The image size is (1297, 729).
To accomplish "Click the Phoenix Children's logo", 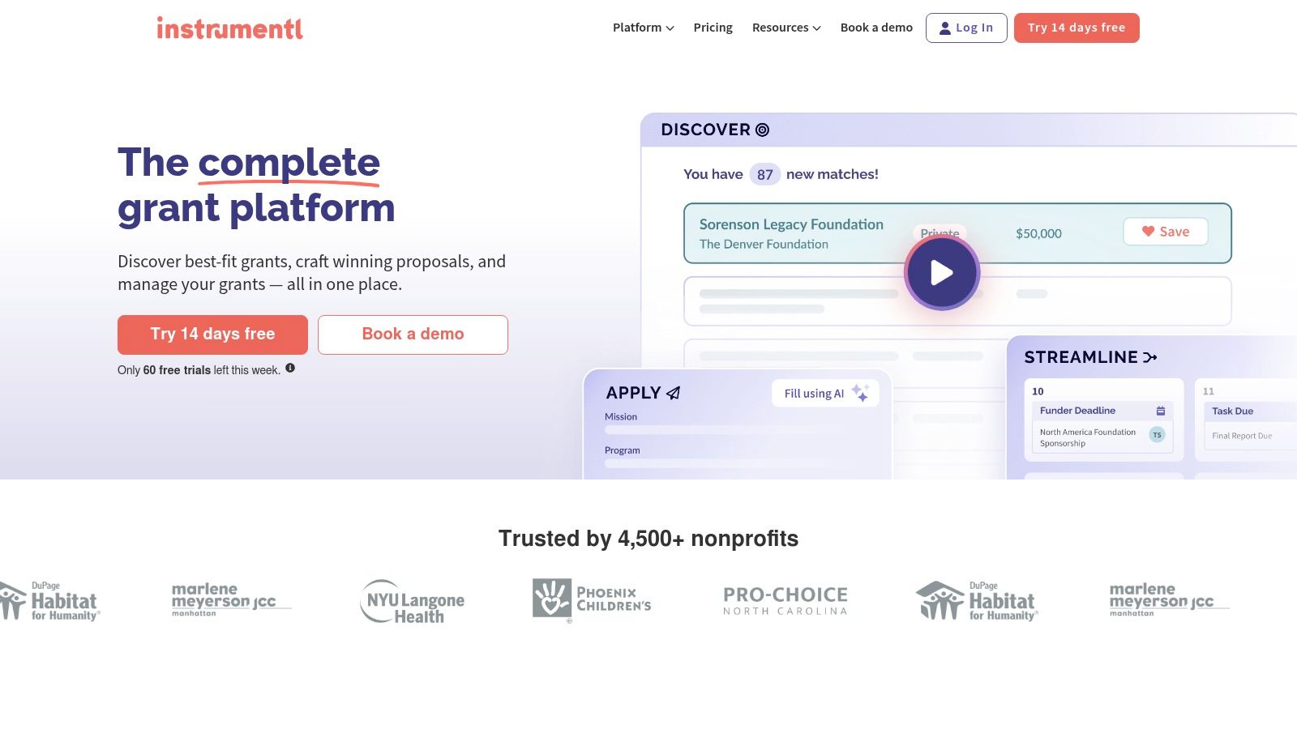I will pyautogui.click(x=592, y=600).
